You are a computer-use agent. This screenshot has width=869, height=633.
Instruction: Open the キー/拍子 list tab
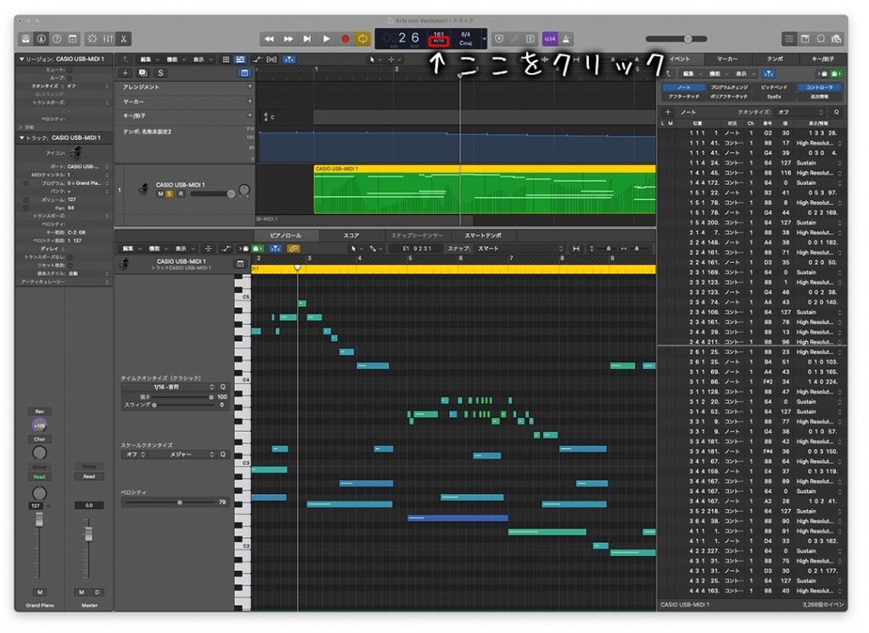click(822, 59)
